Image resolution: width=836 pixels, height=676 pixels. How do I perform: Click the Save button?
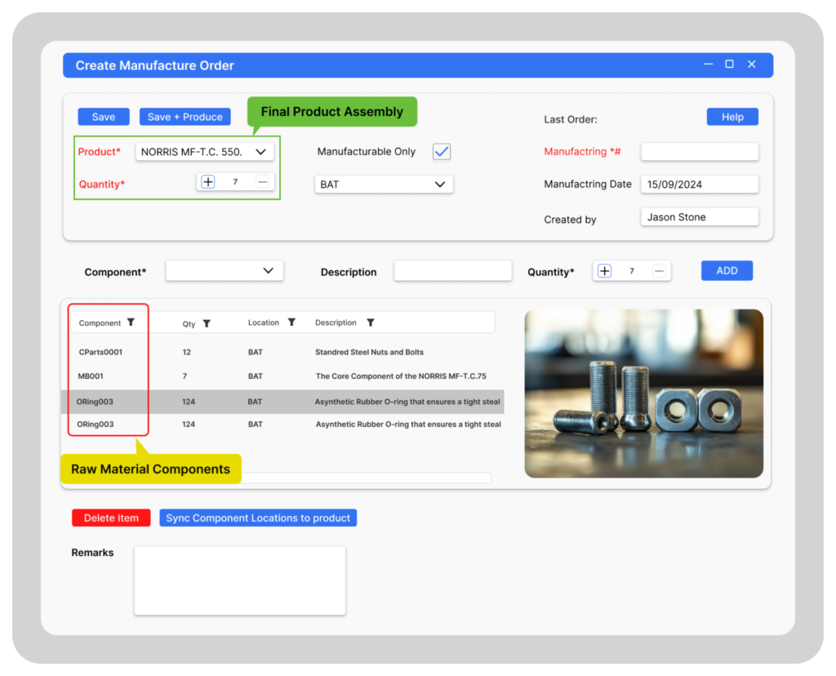click(104, 117)
